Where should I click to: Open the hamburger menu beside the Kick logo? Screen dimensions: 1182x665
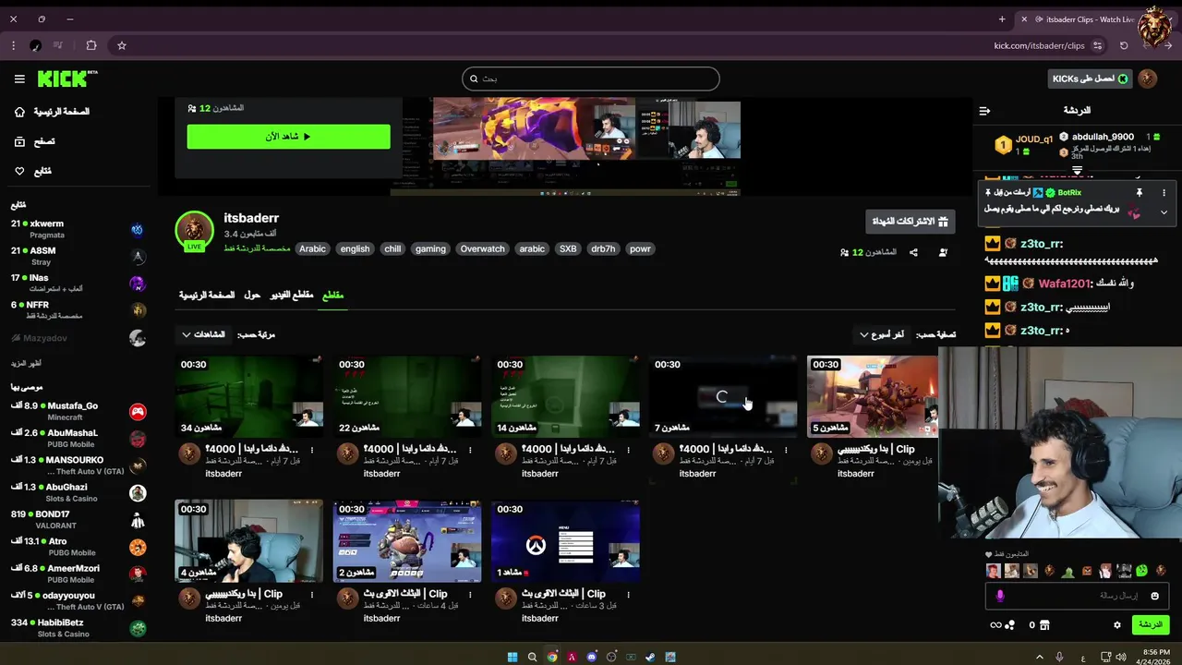point(19,79)
